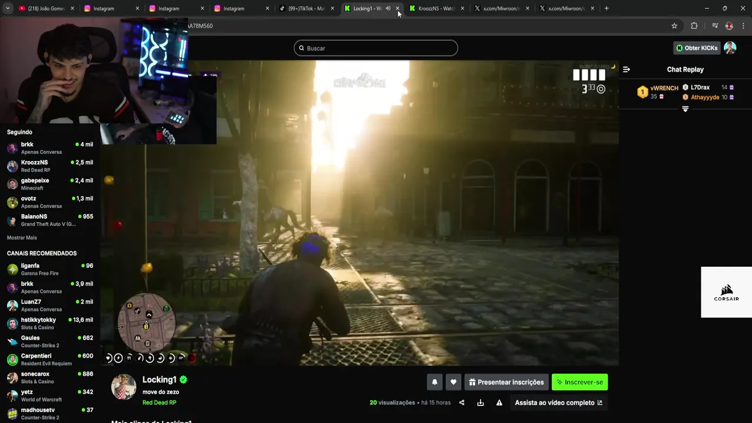
Task: Open yetz World of Warcraft channel
Action: [x=50, y=395]
